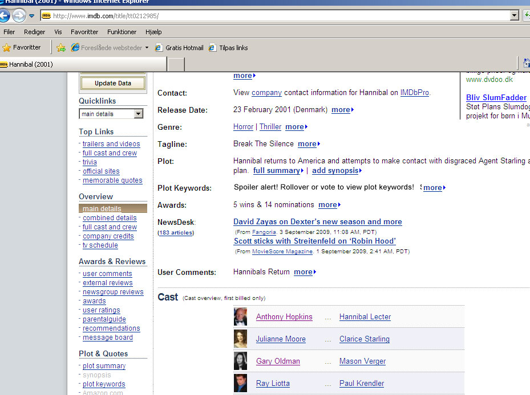Select main details in Overview
The image size is (530, 395).
click(113, 208)
